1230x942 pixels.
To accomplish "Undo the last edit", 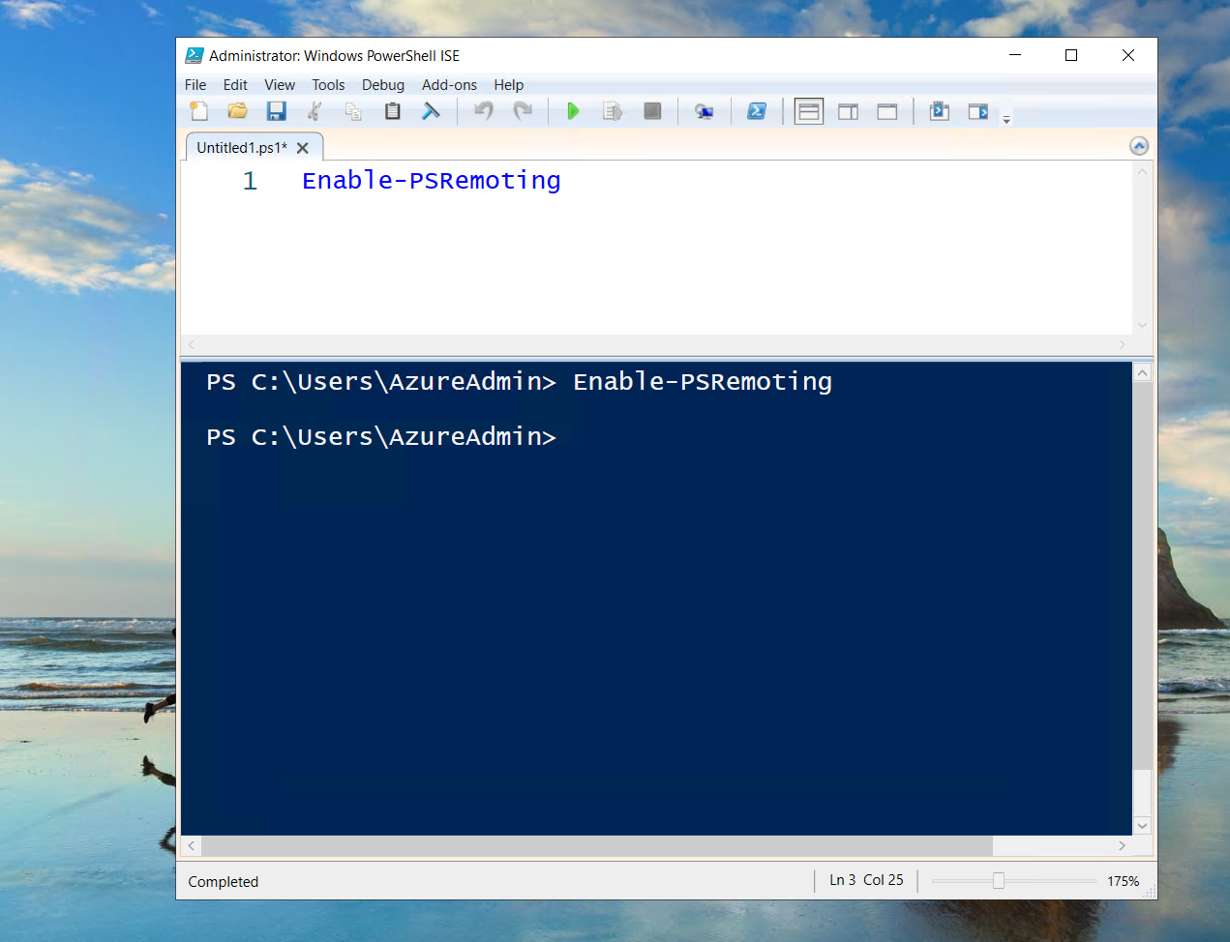I will pyautogui.click(x=484, y=111).
